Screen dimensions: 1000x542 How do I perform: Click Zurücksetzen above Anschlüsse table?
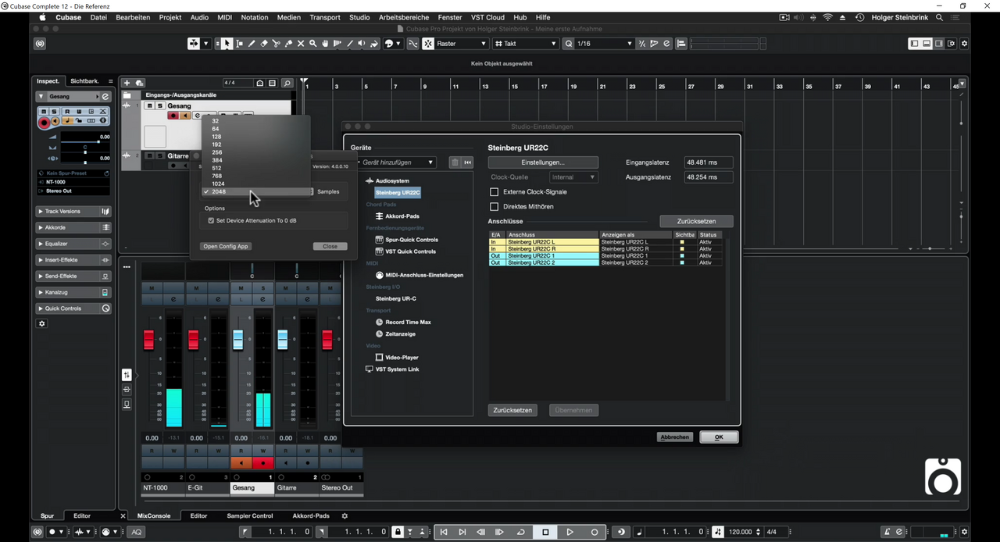(x=696, y=221)
